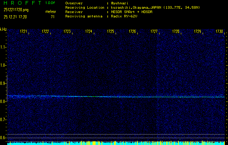Select the 1724 time marker
This screenshot has height=145, width=228.
89,32
